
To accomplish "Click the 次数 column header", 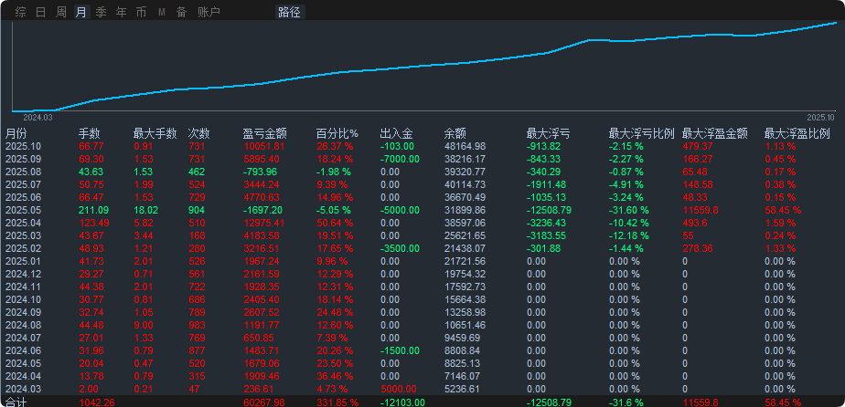I will [198, 133].
